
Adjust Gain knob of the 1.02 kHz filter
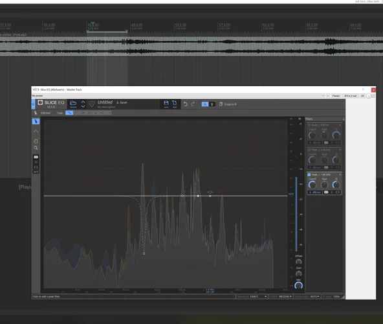coord(324,160)
